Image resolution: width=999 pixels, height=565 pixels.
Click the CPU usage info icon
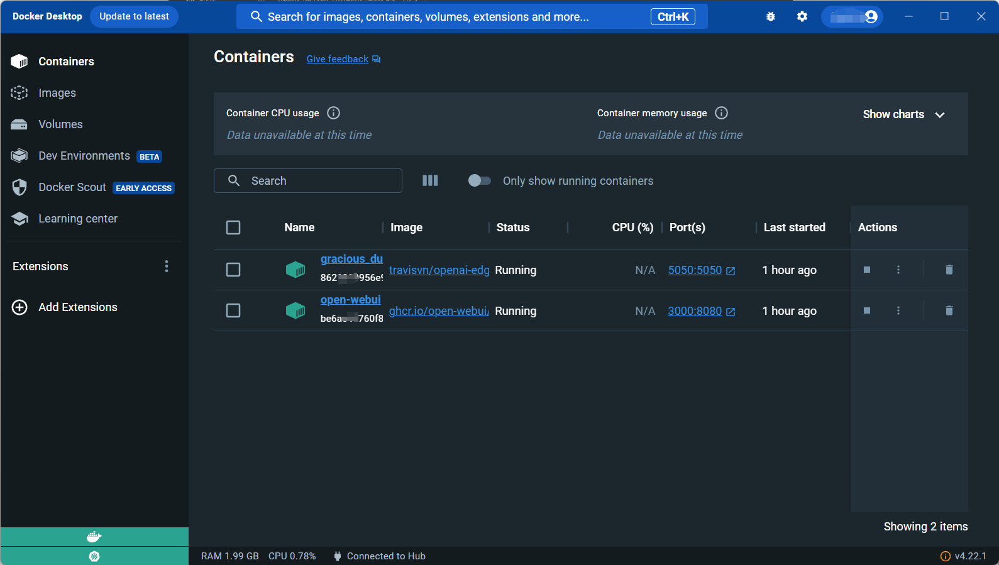click(334, 113)
